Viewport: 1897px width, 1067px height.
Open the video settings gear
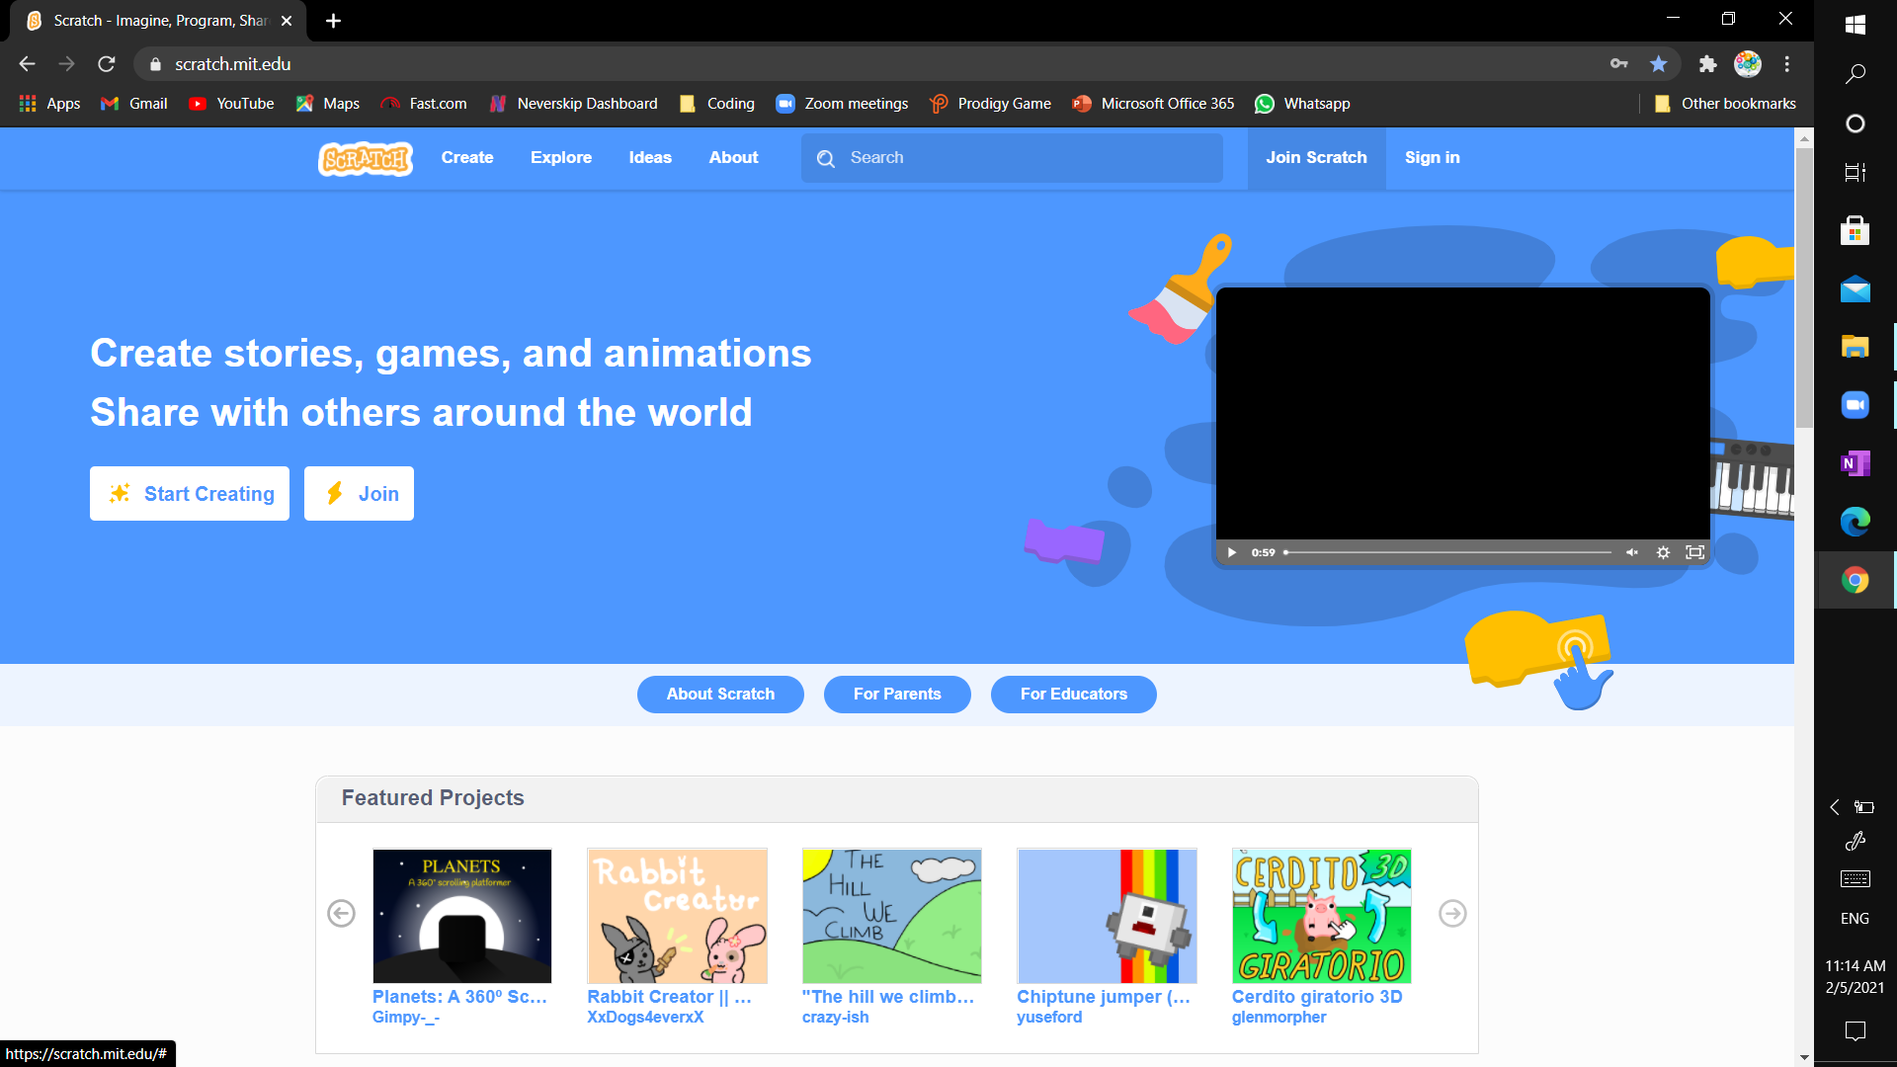point(1663,552)
